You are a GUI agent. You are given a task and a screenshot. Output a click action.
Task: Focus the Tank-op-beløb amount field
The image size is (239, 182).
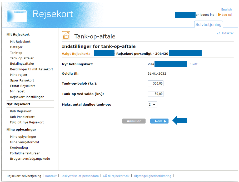click(156, 84)
